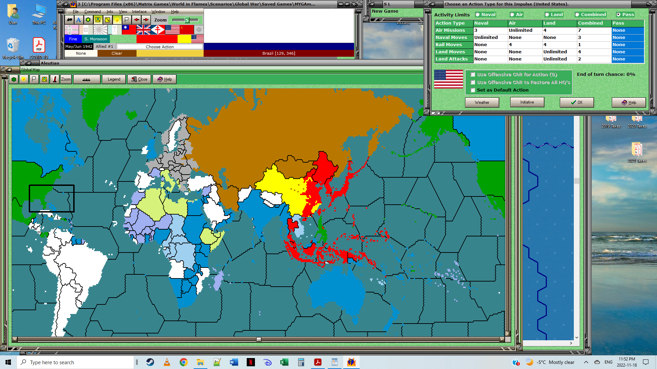Open the Interface menu
Screen dimensions: 657x369
(139, 12)
